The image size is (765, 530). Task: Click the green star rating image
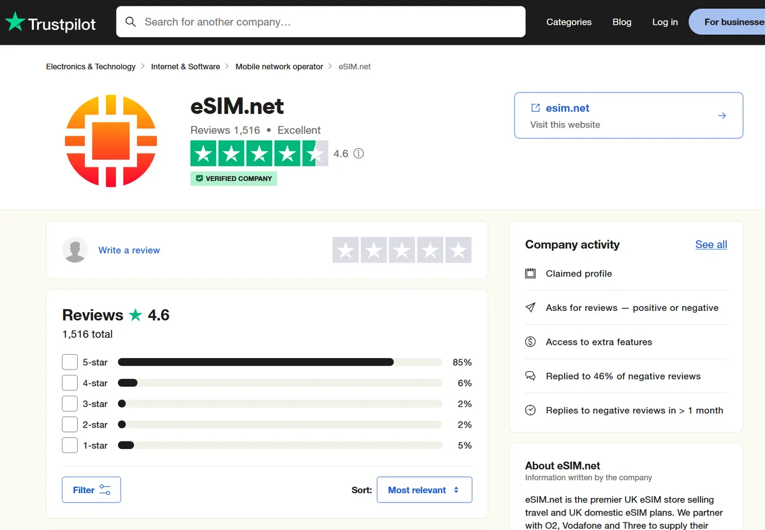point(259,154)
